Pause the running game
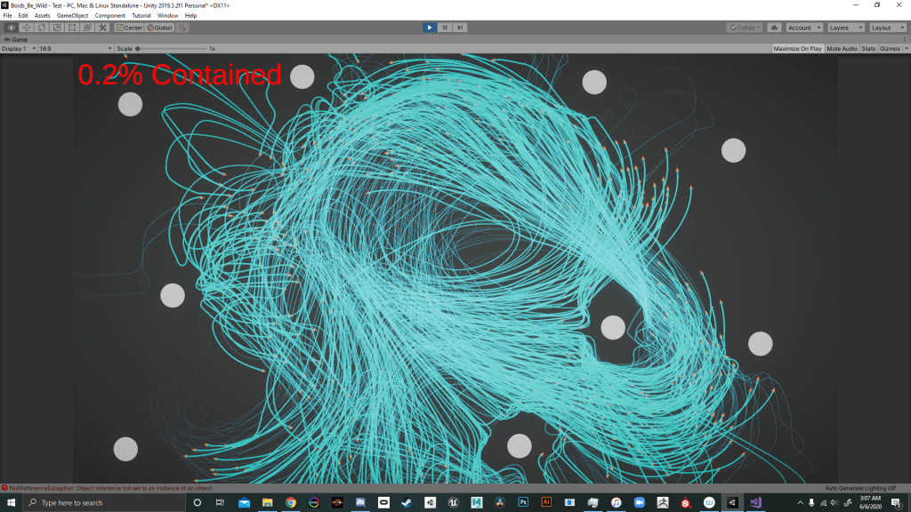 [445, 28]
